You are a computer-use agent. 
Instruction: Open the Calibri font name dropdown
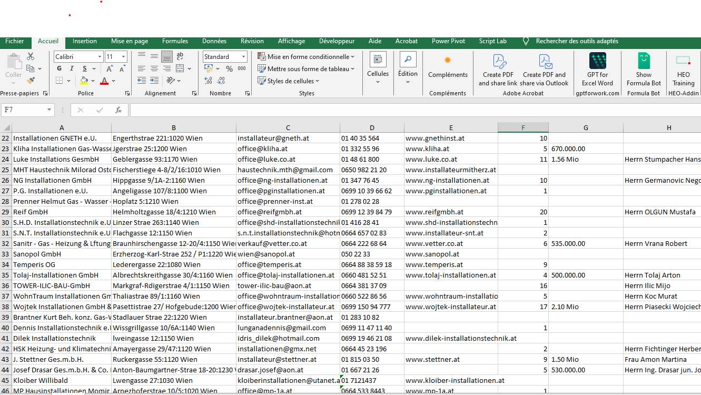point(100,57)
